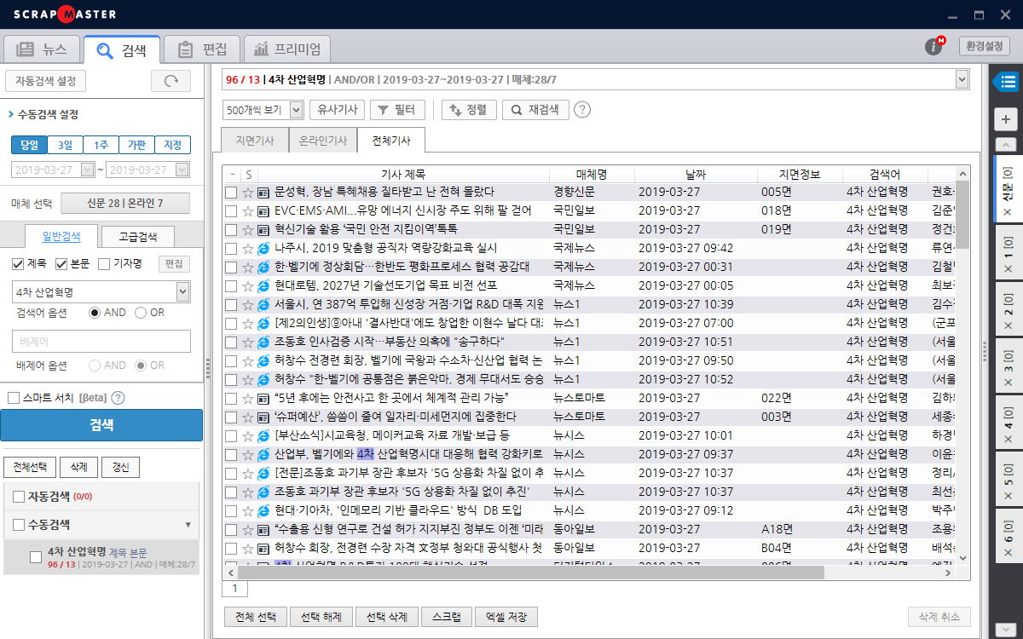The image size is (1023, 639).
Task: Open the 프리미엄 section tab
Action: [x=287, y=49]
